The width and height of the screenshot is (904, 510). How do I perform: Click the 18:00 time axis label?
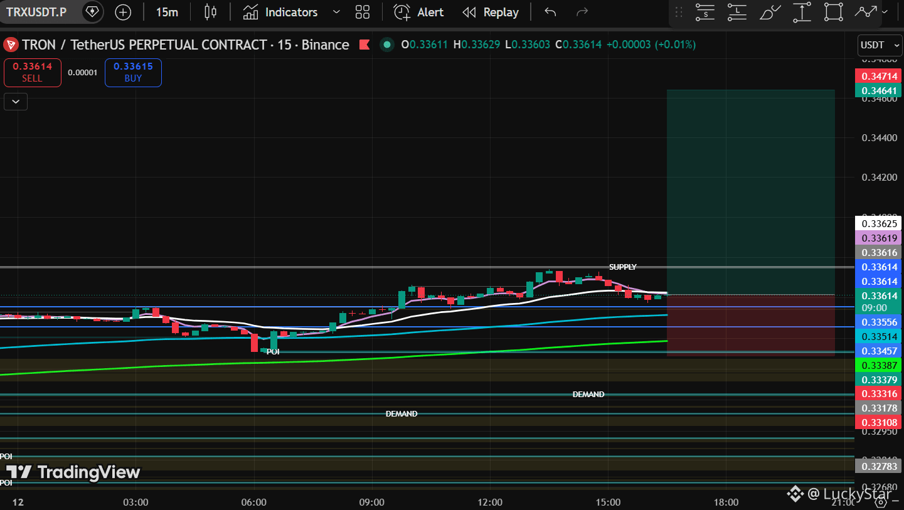click(x=726, y=502)
